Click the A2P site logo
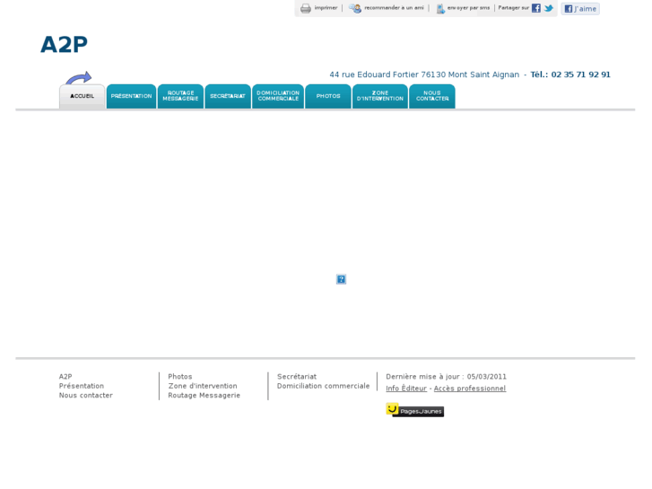Viewport: 652px width, 489px height. (64, 45)
